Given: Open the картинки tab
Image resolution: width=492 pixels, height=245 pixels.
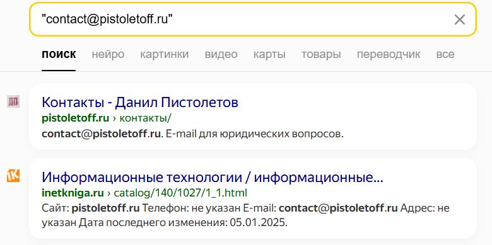Looking at the screenshot, I should (x=165, y=54).
